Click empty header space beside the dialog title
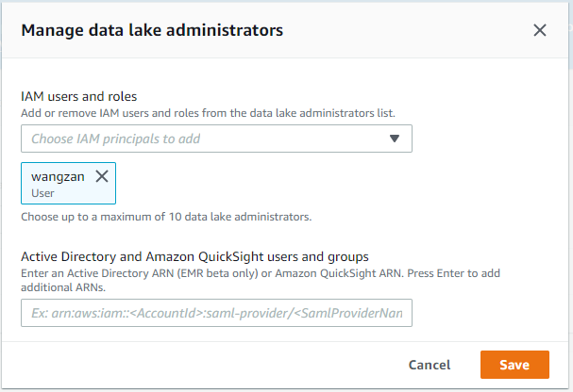 [406, 30]
